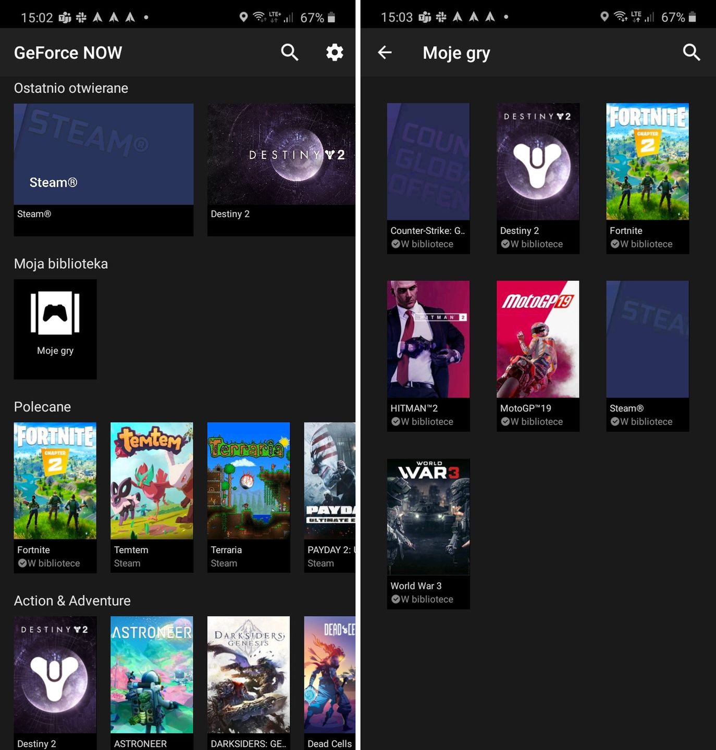This screenshot has height=750, width=716.
Task: Go back using arrow in Moje gry
Action: point(385,52)
